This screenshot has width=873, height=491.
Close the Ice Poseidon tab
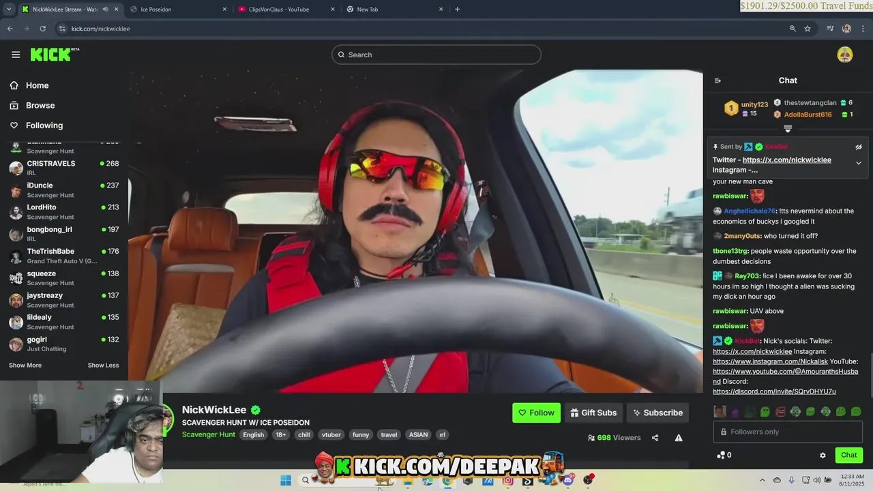[x=225, y=10]
